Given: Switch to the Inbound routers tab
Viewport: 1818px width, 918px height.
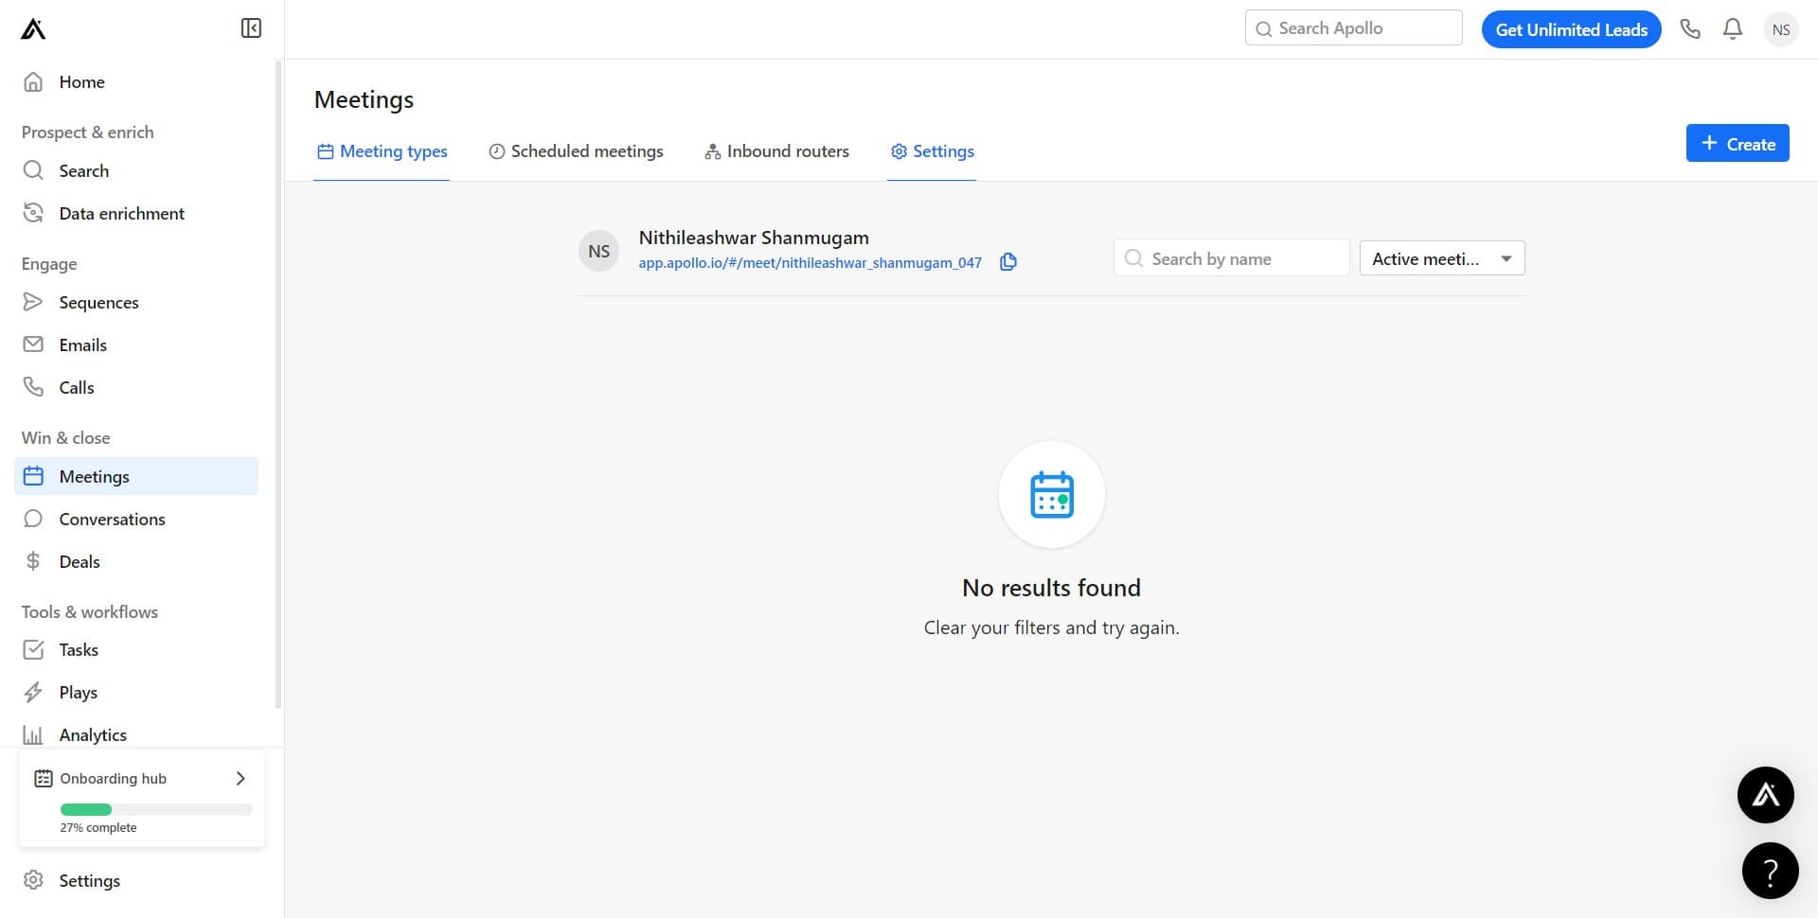Looking at the screenshot, I should pyautogui.click(x=776, y=151).
